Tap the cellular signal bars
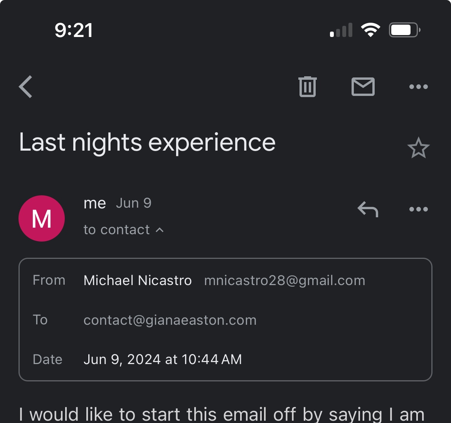Image resolution: width=451 pixels, height=423 pixels. click(x=342, y=30)
